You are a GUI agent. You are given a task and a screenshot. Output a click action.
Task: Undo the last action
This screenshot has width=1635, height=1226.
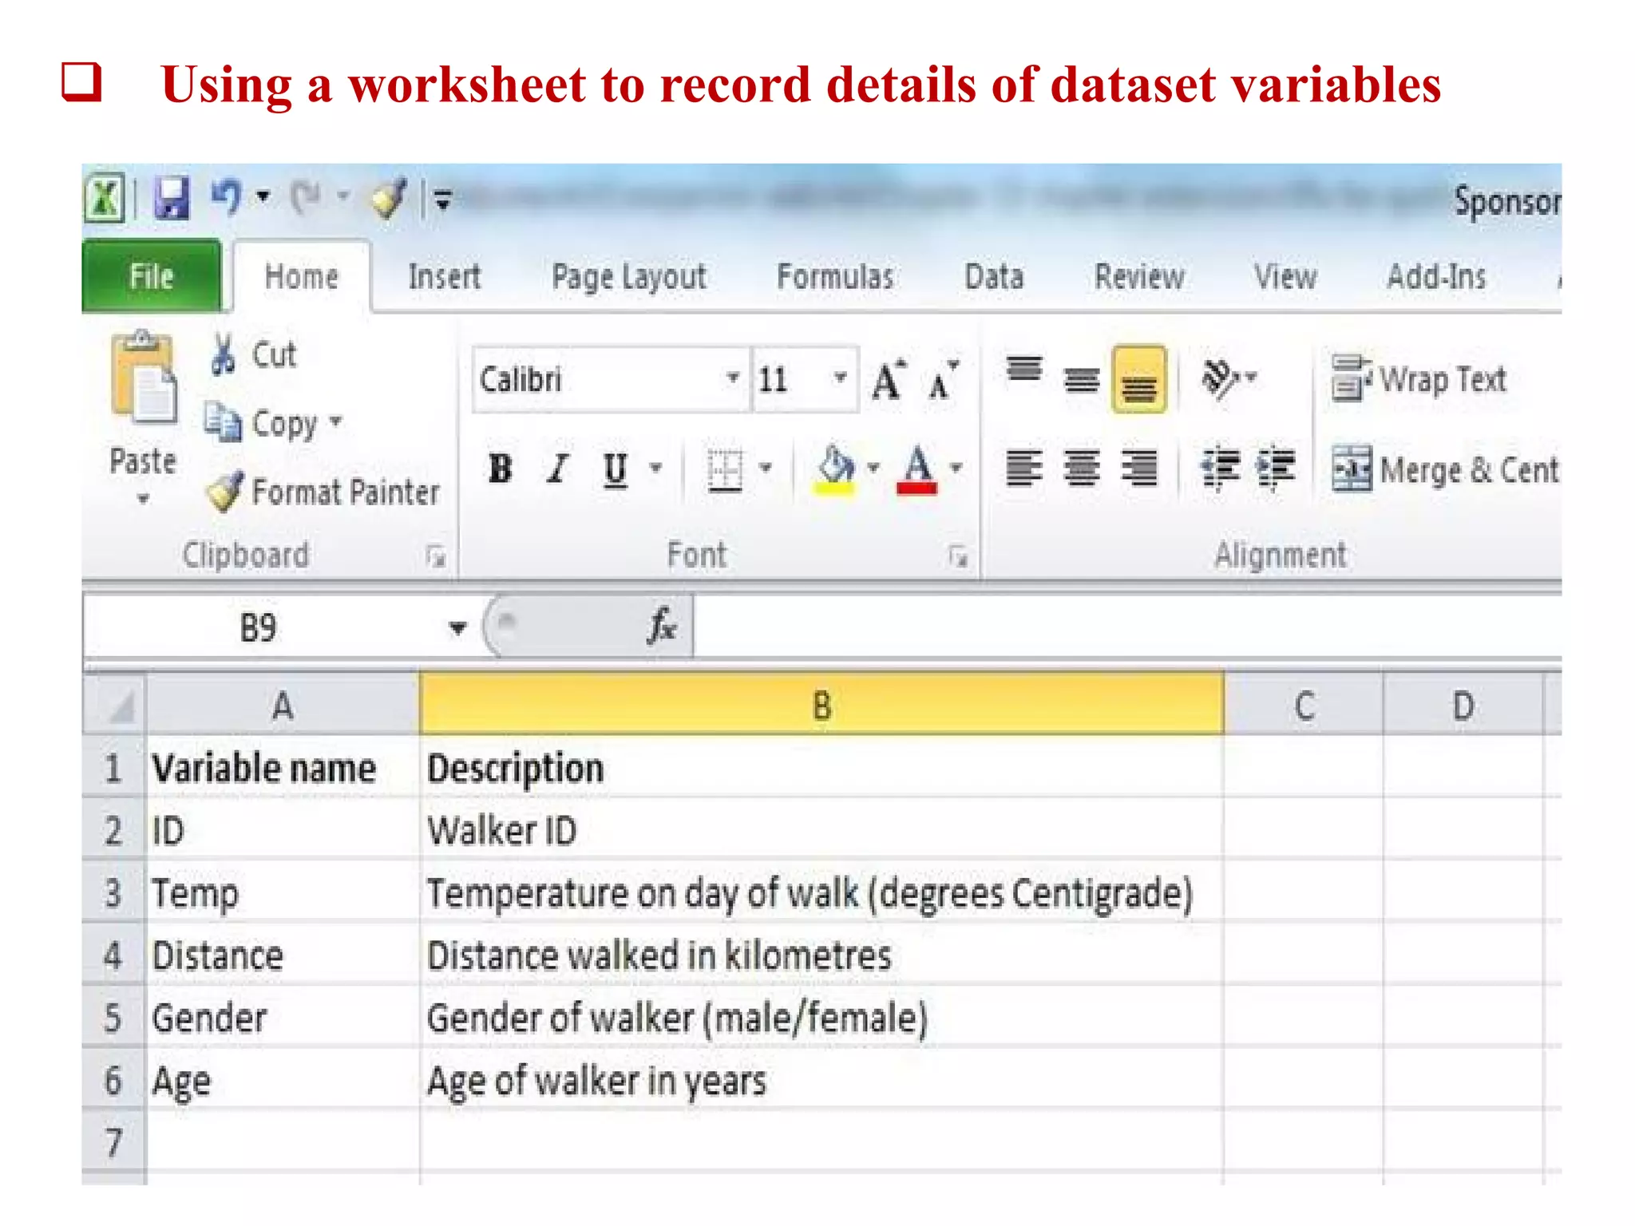(x=227, y=196)
